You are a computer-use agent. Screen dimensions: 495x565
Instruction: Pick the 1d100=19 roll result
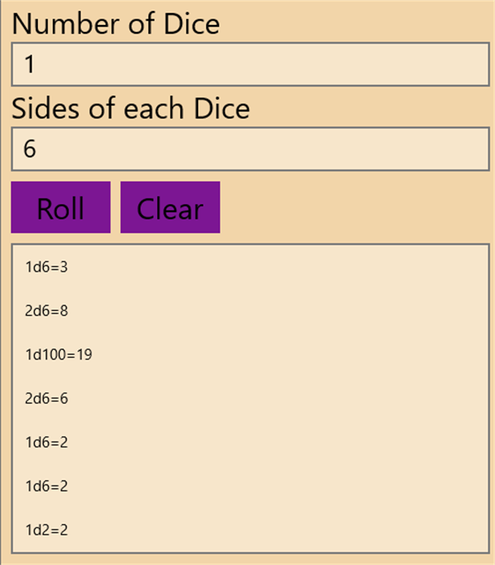click(x=59, y=354)
